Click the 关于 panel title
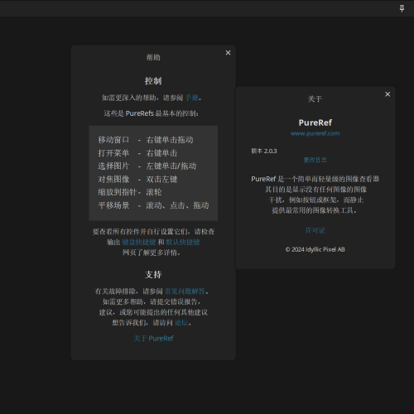414x414 pixels. click(315, 99)
